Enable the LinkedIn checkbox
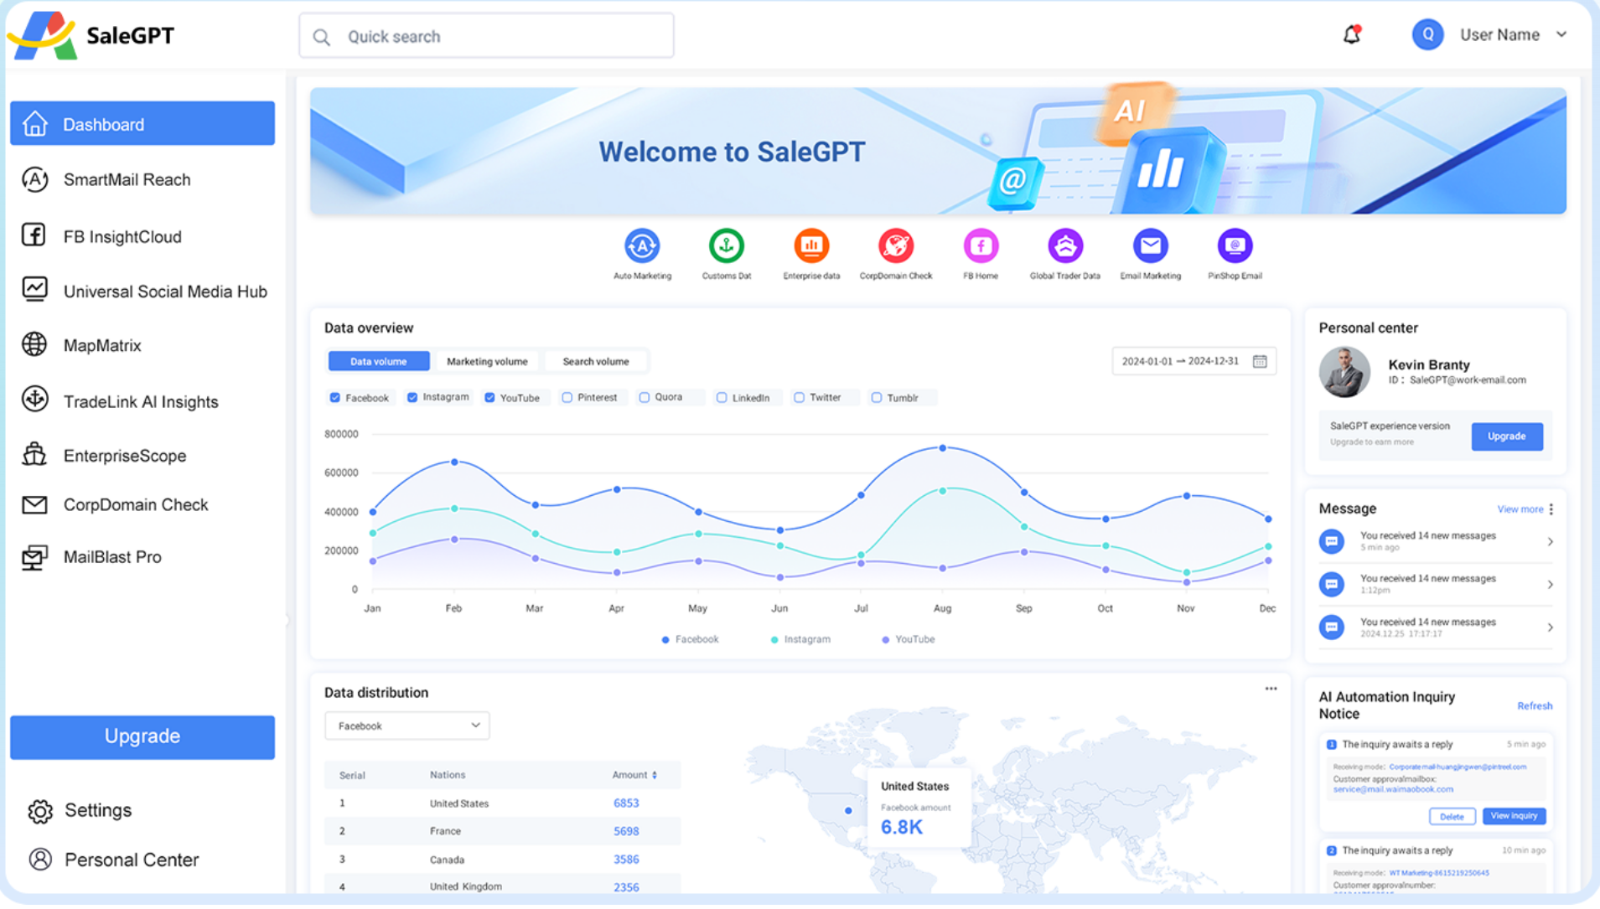1600x909 pixels. click(722, 398)
